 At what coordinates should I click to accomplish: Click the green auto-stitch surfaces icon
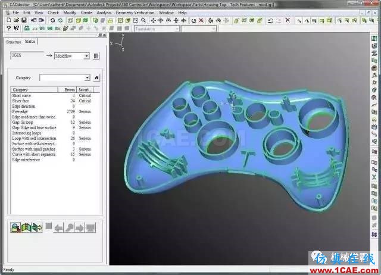tap(26, 227)
